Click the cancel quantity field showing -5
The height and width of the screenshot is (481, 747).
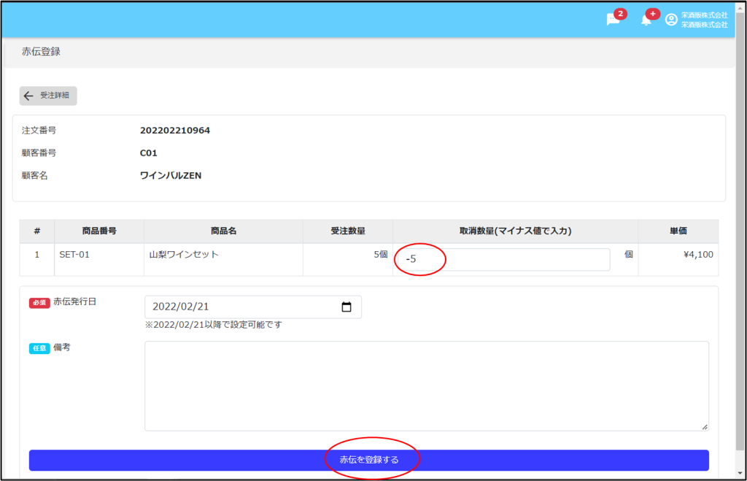pos(503,259)
